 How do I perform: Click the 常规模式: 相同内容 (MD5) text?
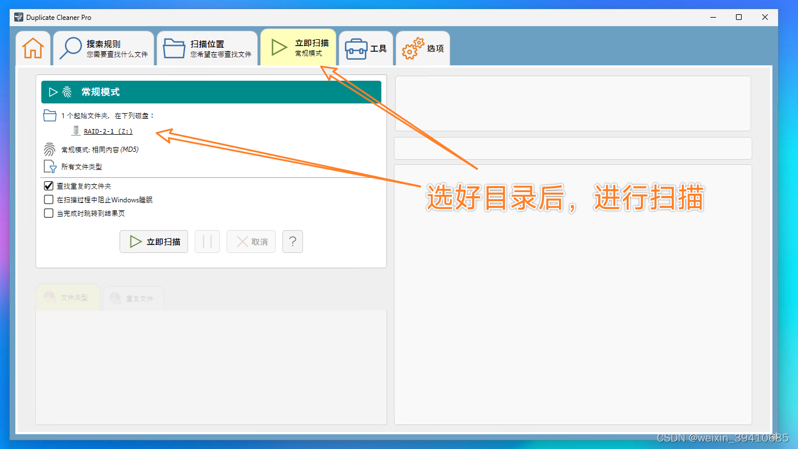pyautogui.click(x=100, y=150)
